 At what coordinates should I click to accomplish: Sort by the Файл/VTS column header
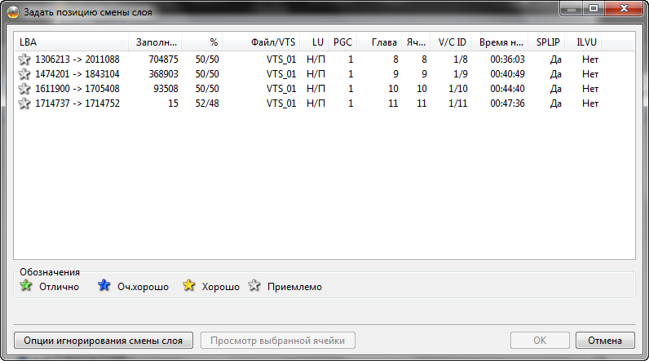[263, 42]
